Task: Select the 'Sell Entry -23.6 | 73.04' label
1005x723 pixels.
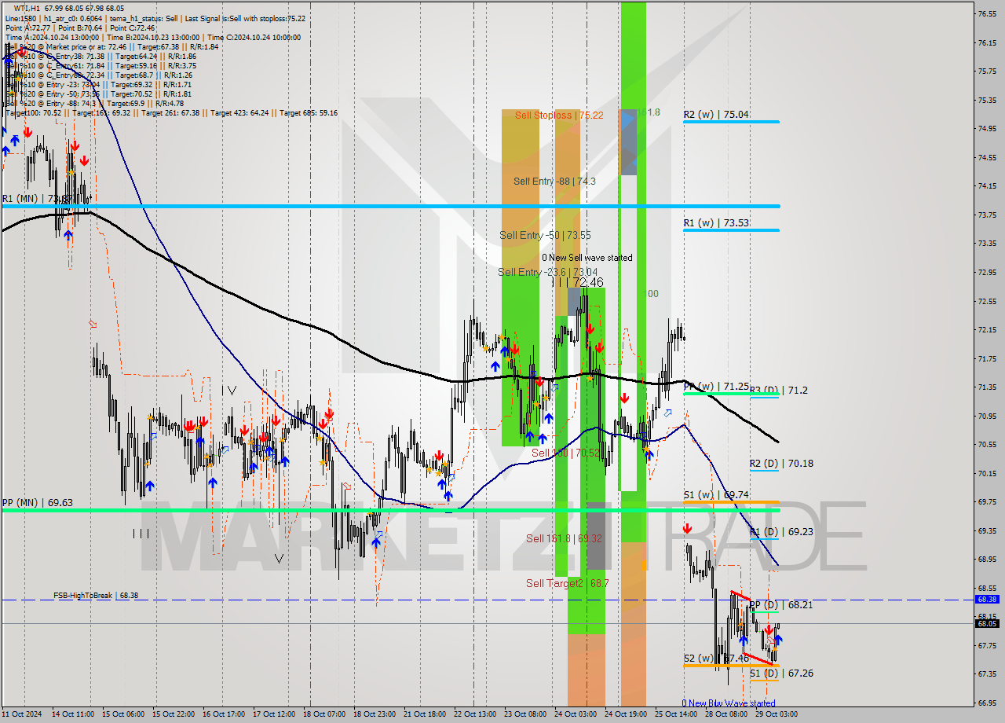Action: tap(547, 272)
